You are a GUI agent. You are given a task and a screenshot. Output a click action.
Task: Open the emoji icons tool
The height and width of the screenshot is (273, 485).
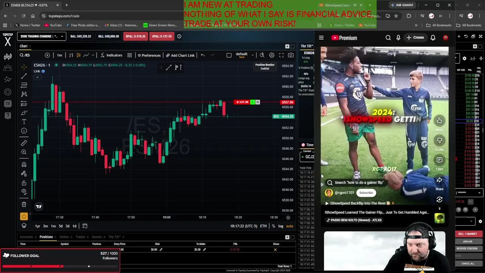click(24, 131)
